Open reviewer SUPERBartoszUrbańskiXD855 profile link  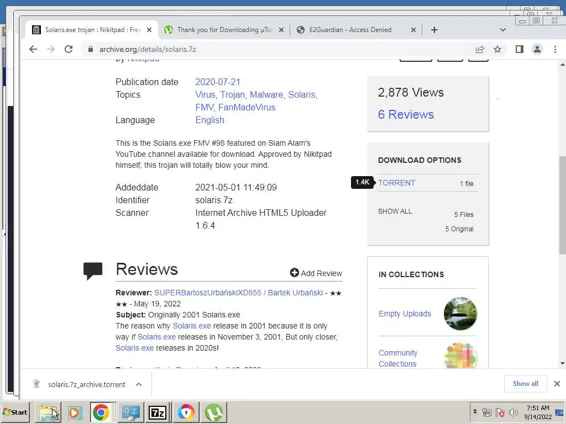239,293
